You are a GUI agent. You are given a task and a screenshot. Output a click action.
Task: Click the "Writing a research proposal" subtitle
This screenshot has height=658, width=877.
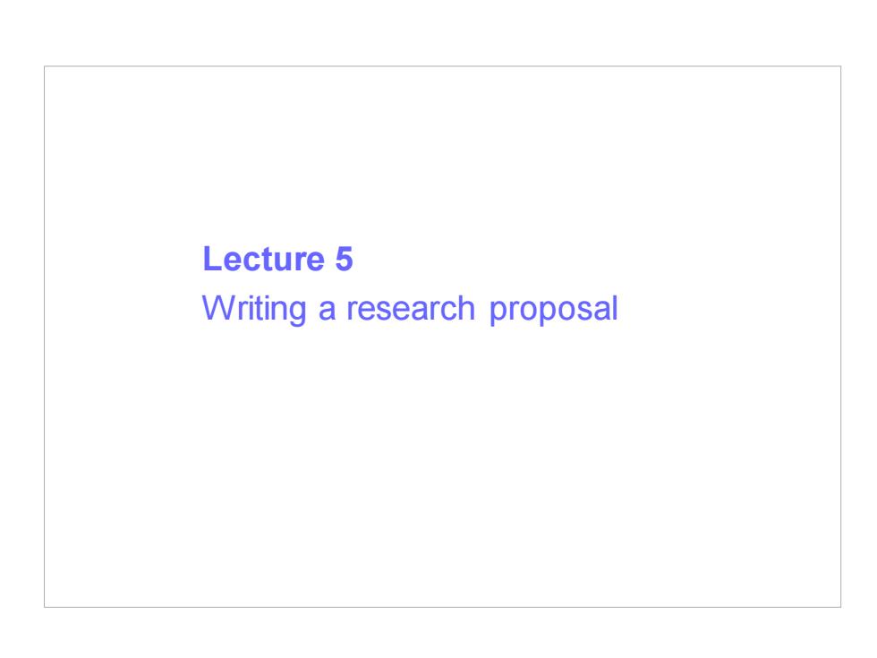pos(410,309)
